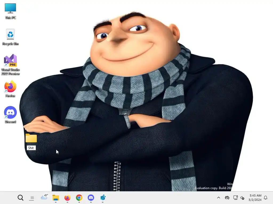Image resolution: width=273 pixels, height=204 pixels.
Task: Switch to Google Chrome in taskbar
Action: click(x=79, y=198)
